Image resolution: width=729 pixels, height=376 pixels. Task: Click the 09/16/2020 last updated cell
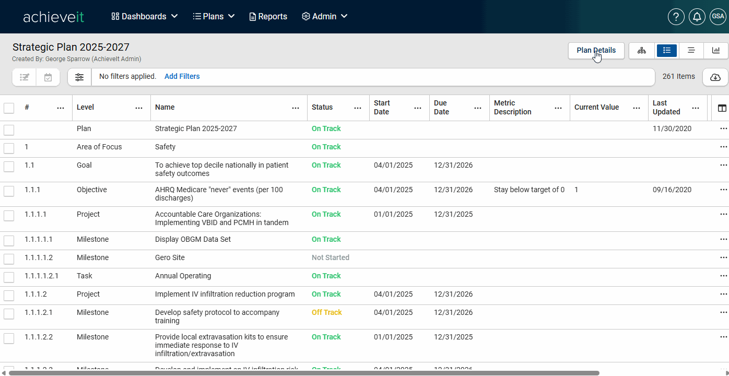[672, 190]
